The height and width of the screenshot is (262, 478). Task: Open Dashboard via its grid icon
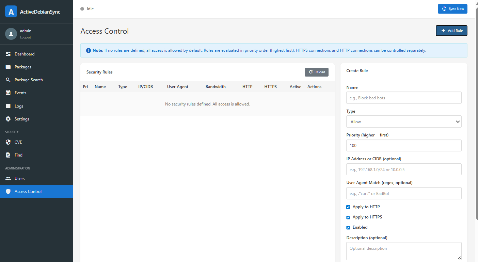point(8,54)
